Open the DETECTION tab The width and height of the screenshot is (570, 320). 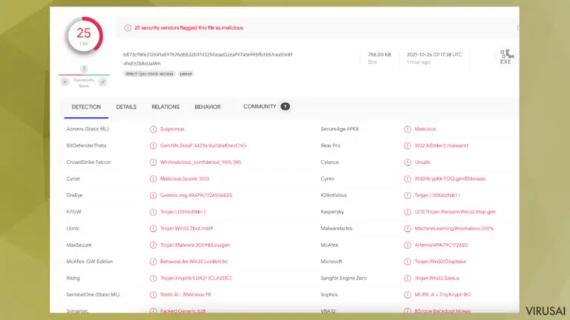tap(86, 107)
